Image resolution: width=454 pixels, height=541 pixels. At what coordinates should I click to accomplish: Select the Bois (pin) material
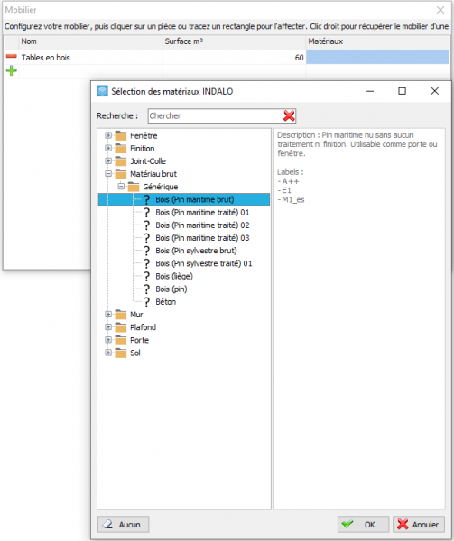point(171,289)
